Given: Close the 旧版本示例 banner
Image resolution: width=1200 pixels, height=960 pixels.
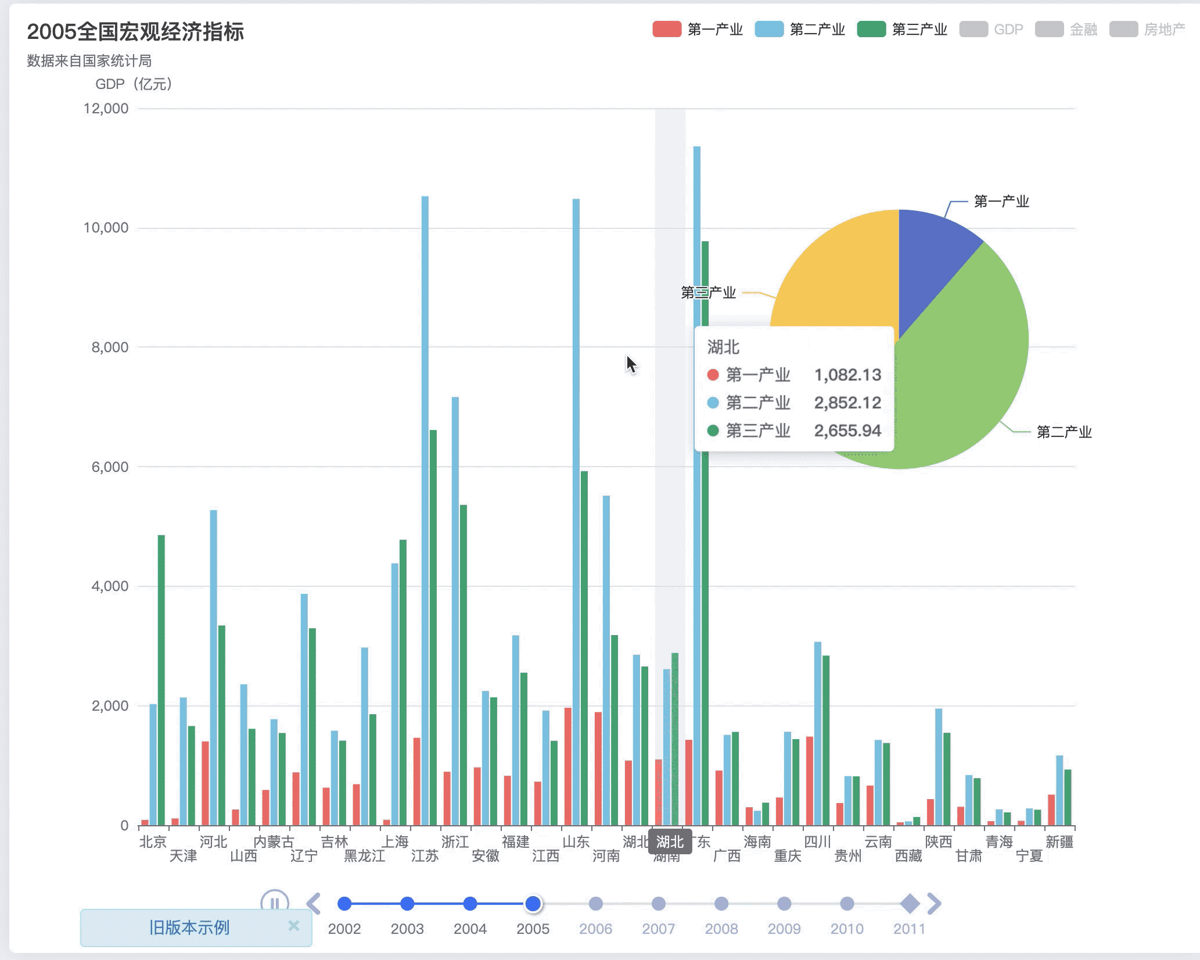Looking at the screenshot, I should pos(294,926).
